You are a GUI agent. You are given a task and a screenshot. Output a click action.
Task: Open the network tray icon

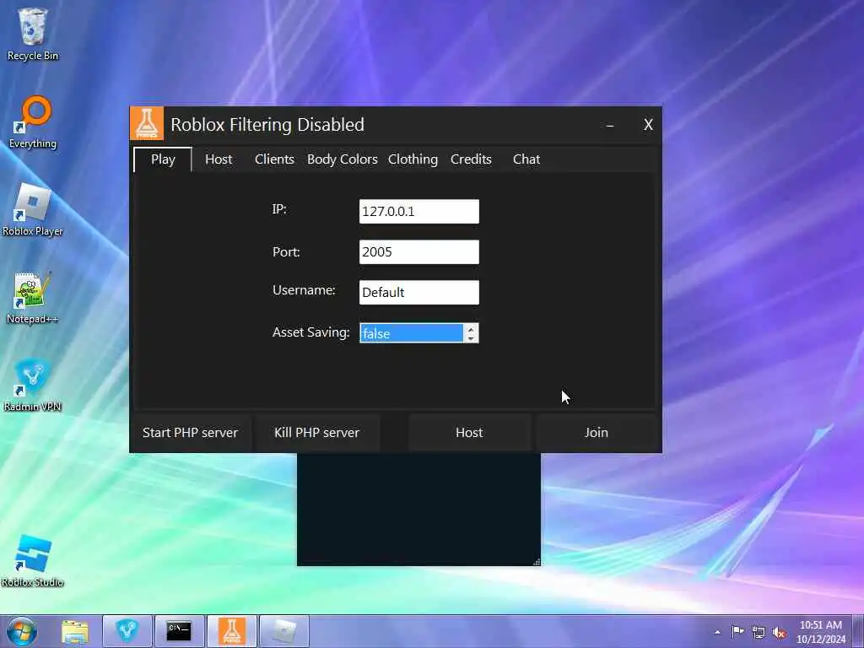click(x=759, y=632)
